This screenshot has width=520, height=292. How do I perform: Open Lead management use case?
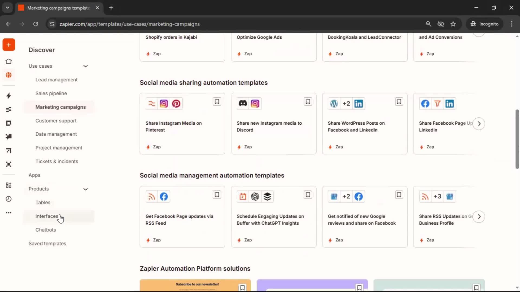(56, 80)
